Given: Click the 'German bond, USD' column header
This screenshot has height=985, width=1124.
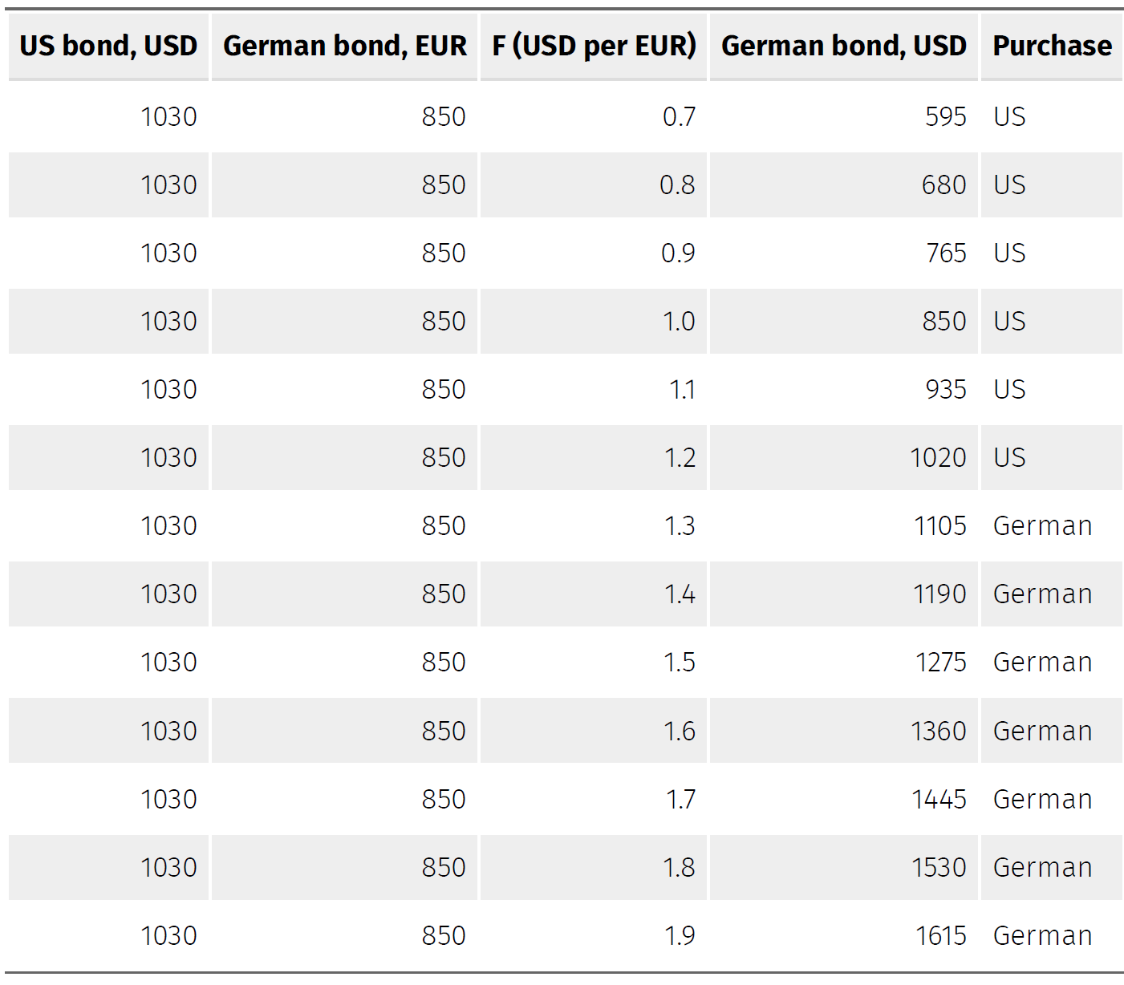Looking at the screenshot, I should pyautogui.click(x=843, y=47).
